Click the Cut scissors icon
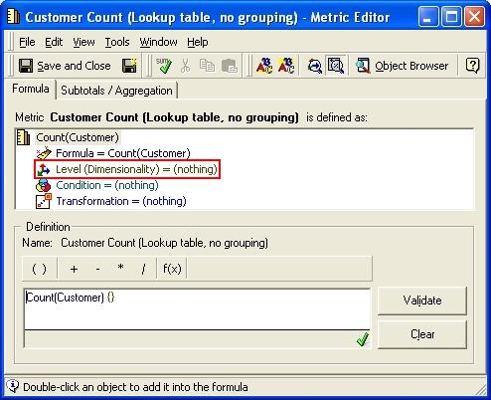This screenshot has width=491, height=400. 186,66
